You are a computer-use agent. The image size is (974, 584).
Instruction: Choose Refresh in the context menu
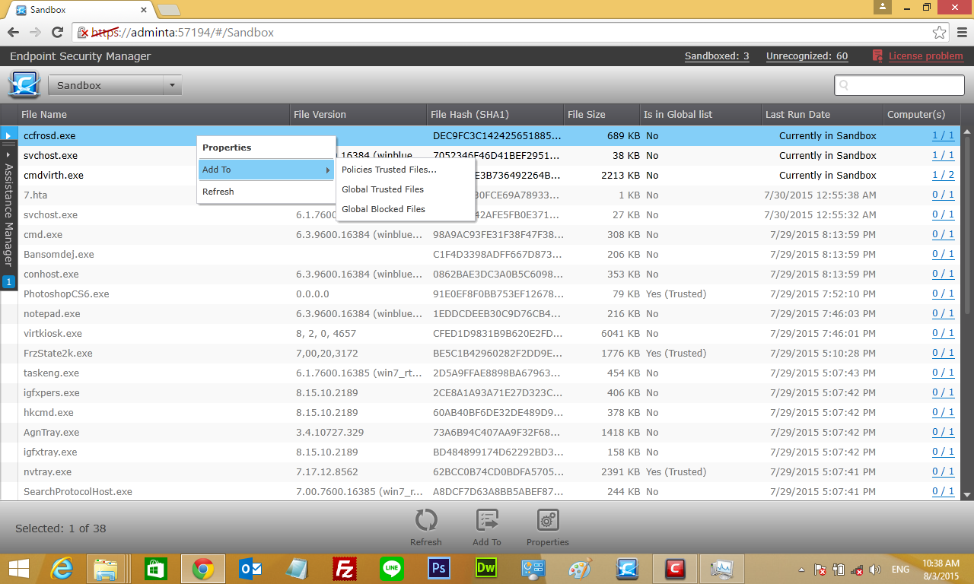point(266,192)
